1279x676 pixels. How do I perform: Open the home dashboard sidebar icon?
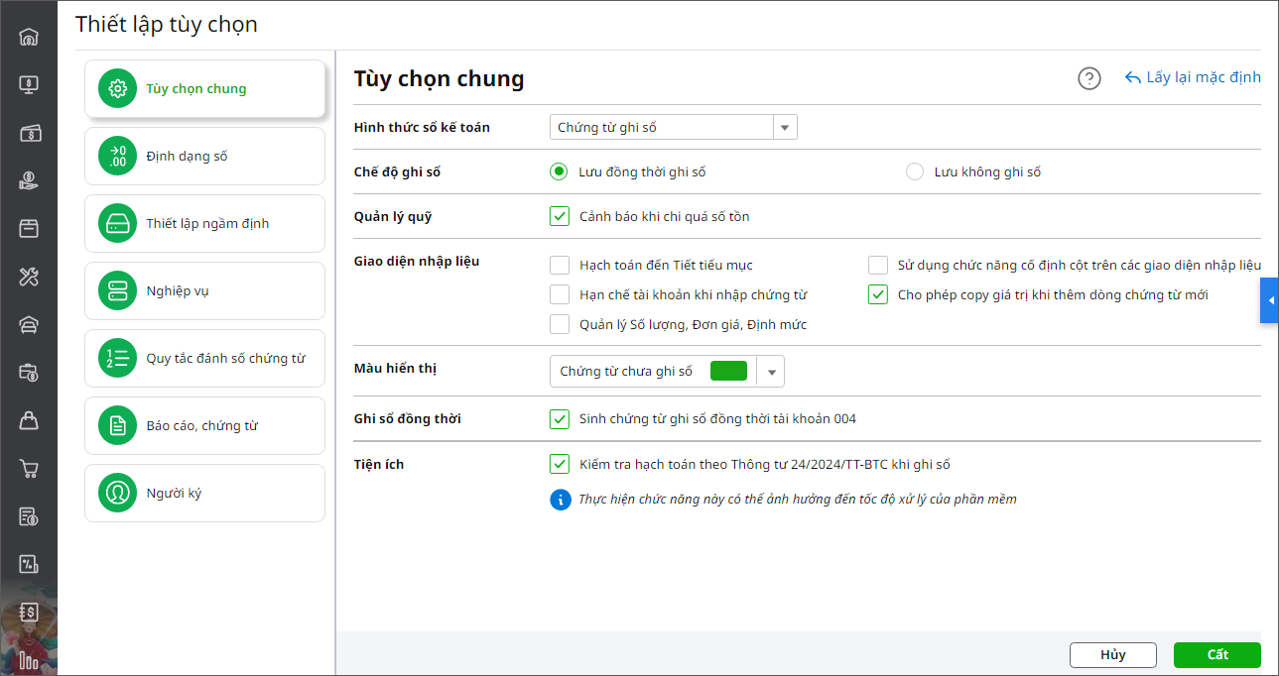pos(29,38)
